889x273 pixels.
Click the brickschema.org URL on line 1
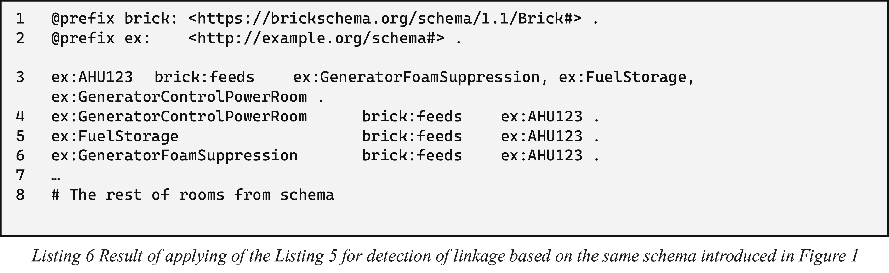(x=385, y=19)
